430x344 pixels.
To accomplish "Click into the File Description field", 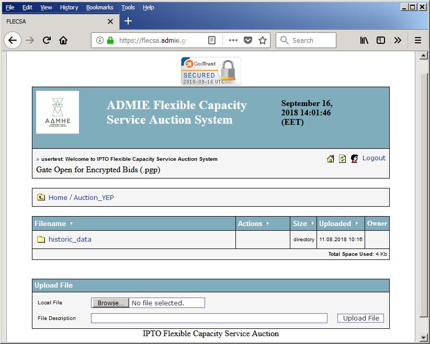I will pyautogui.click(x=209, y=318).
